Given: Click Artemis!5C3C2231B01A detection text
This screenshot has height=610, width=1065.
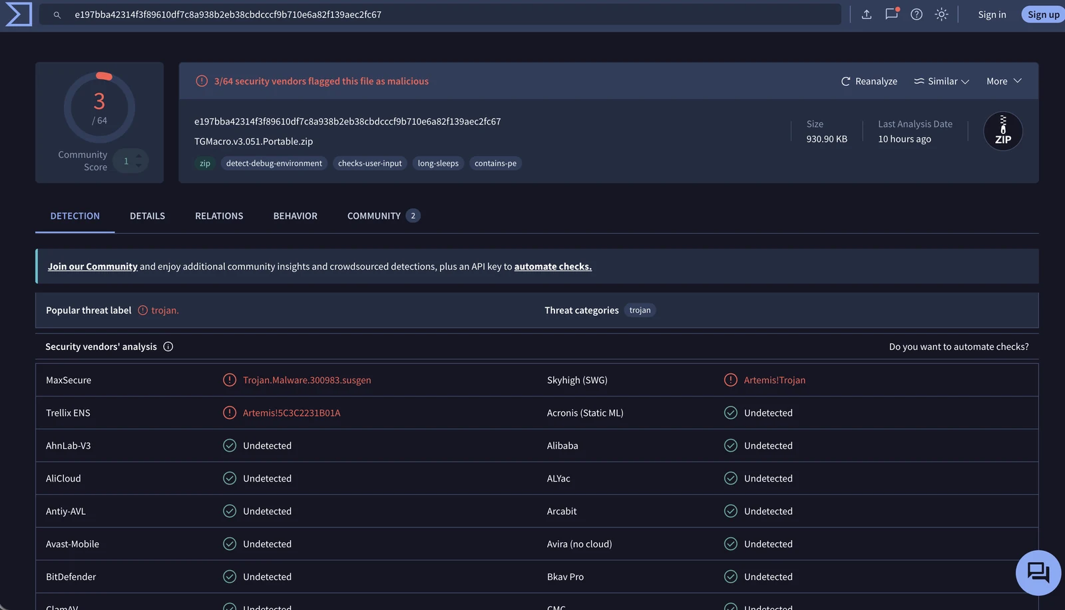Looking at the screenshot, I should pyautogui.click(x=292, y=413).
